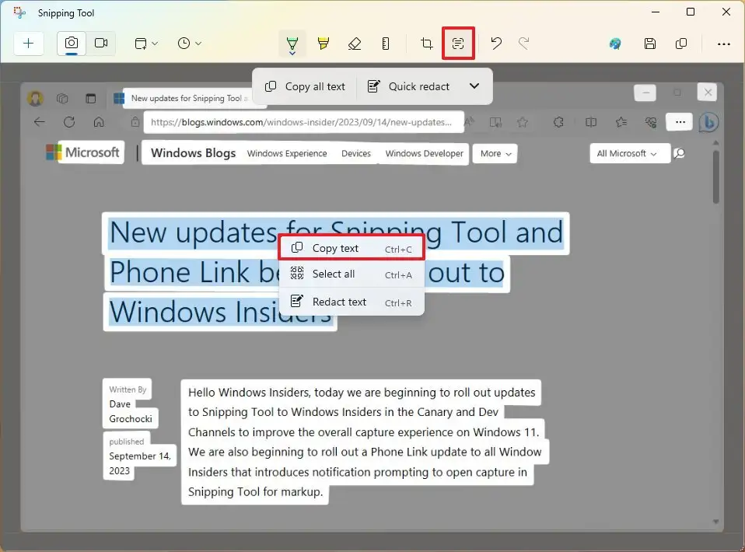This screenshot has height=552, width=745.
Task: Toggle the Text actions feature
Action: (458, 44)
